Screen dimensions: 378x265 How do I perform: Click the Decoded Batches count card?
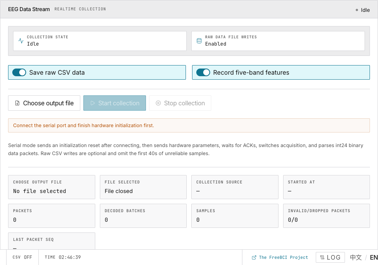[143, 216]
